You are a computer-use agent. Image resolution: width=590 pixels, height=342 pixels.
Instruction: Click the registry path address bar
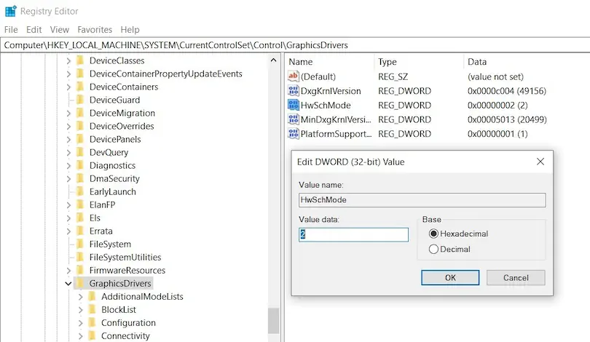295,45
